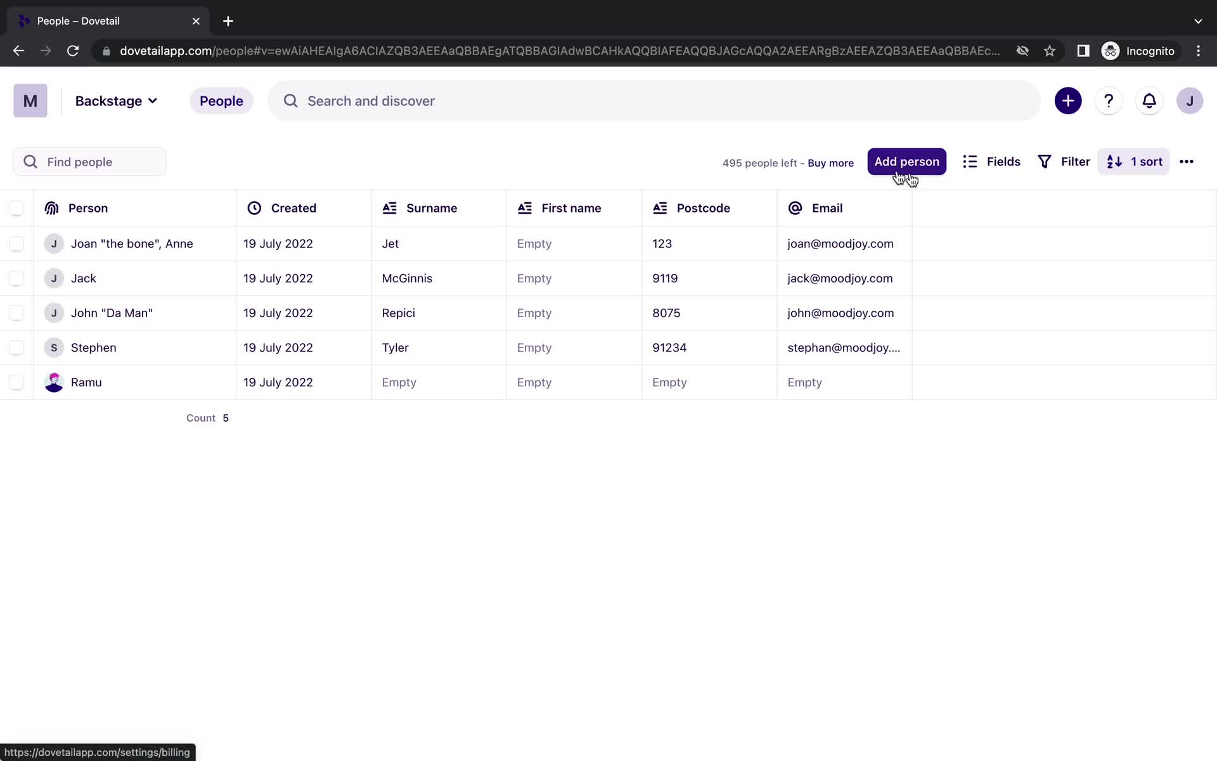
Task: Click the plus icon to create new
Action: pos(1068,100)
